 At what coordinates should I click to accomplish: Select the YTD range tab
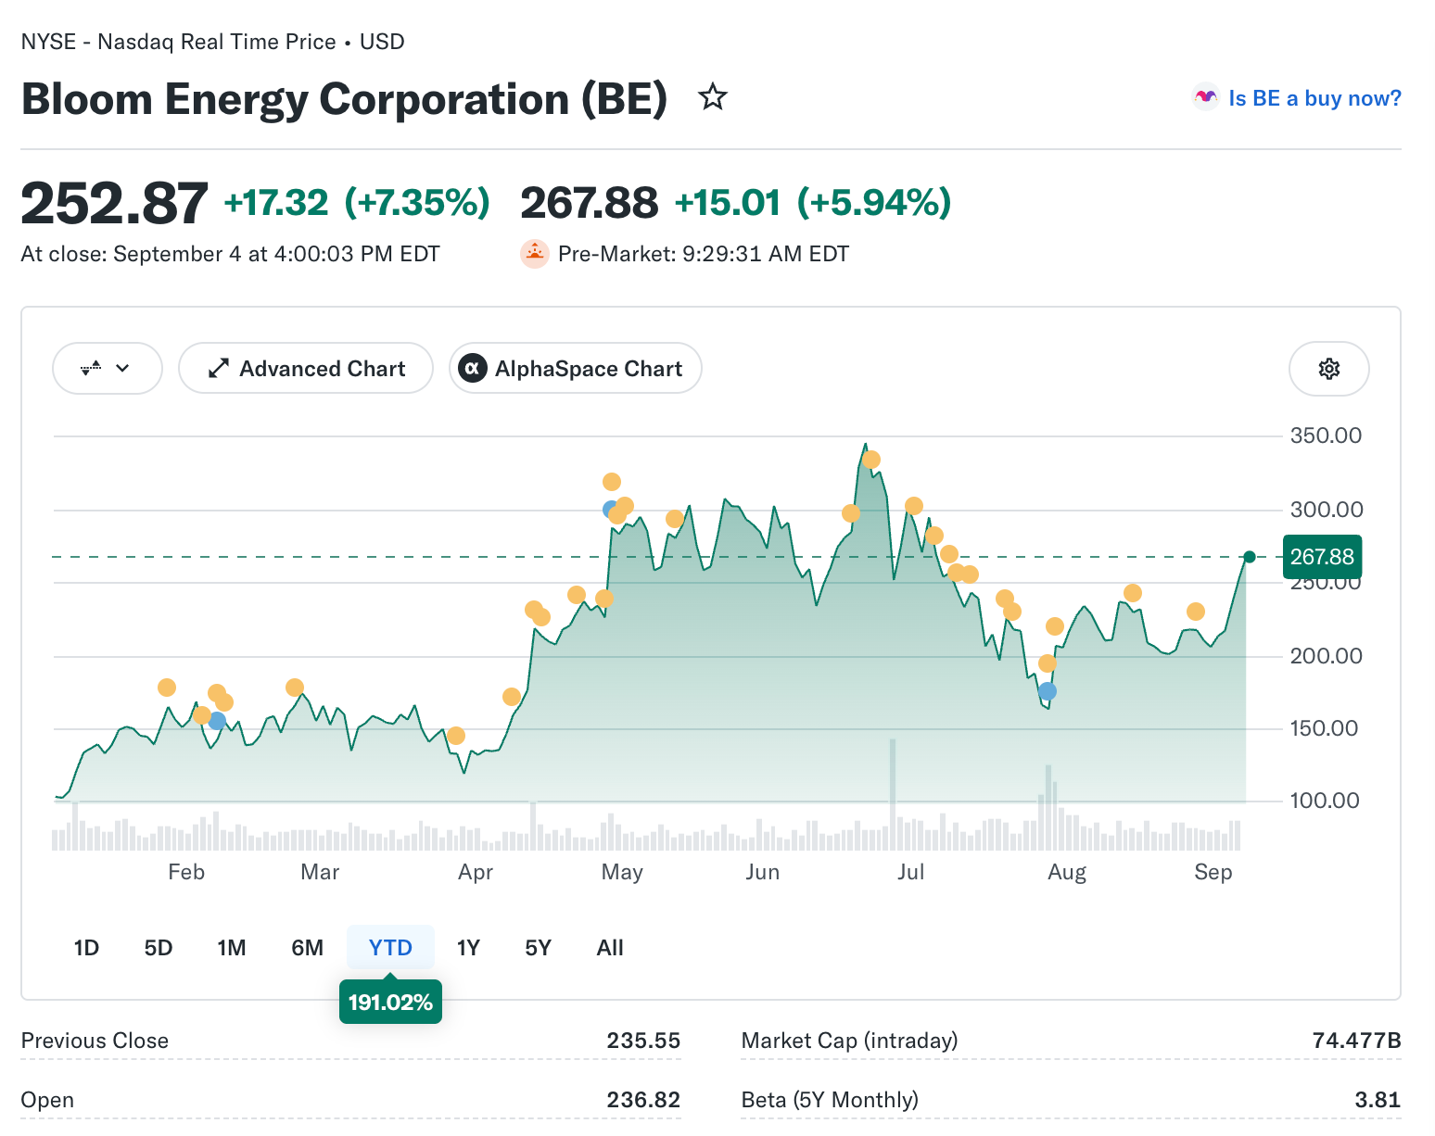[390, 948]
